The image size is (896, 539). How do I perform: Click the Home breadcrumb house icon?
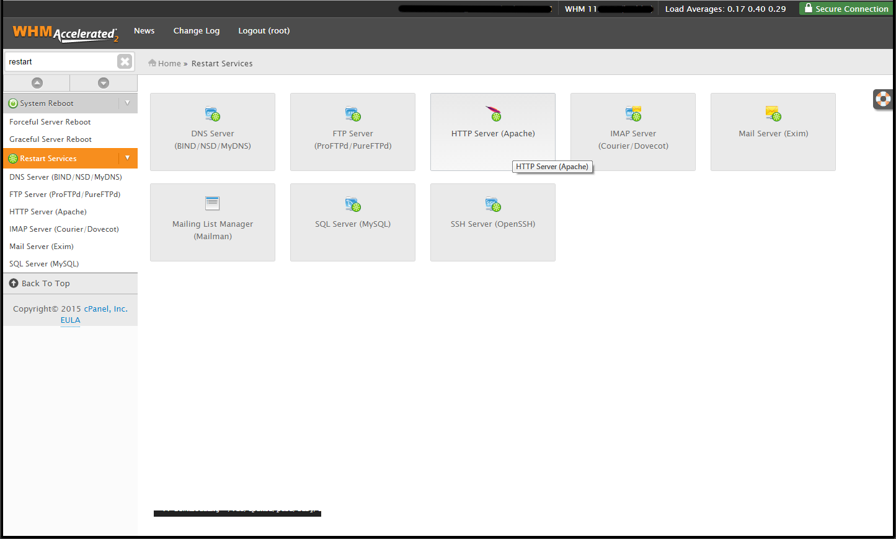[152, 63]
